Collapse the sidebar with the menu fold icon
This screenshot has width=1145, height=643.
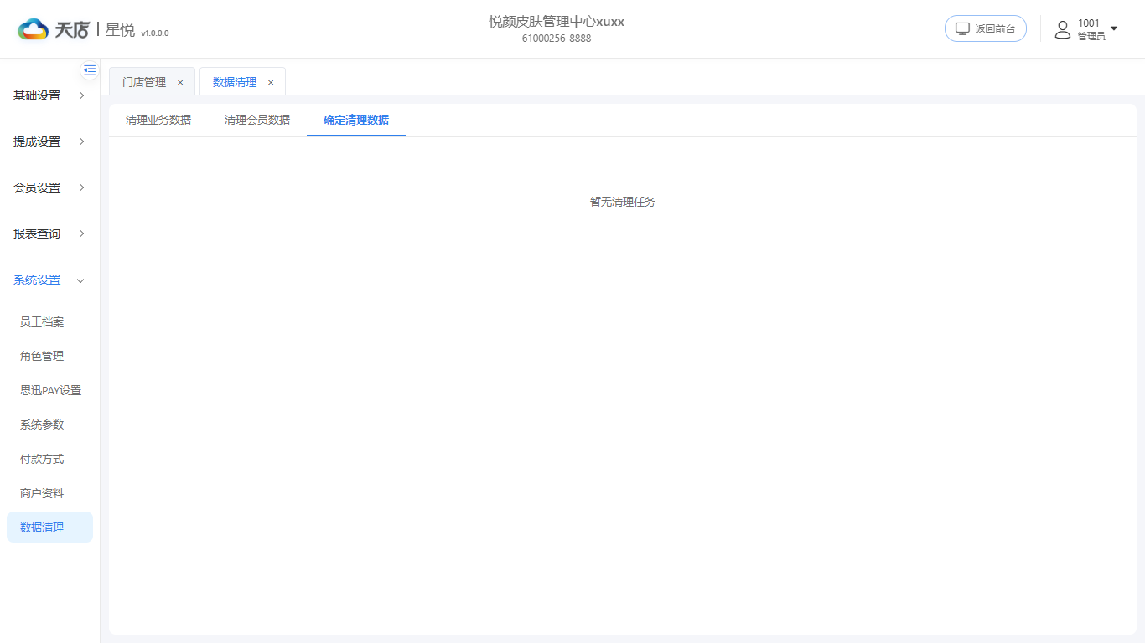[x=90, y=70]
